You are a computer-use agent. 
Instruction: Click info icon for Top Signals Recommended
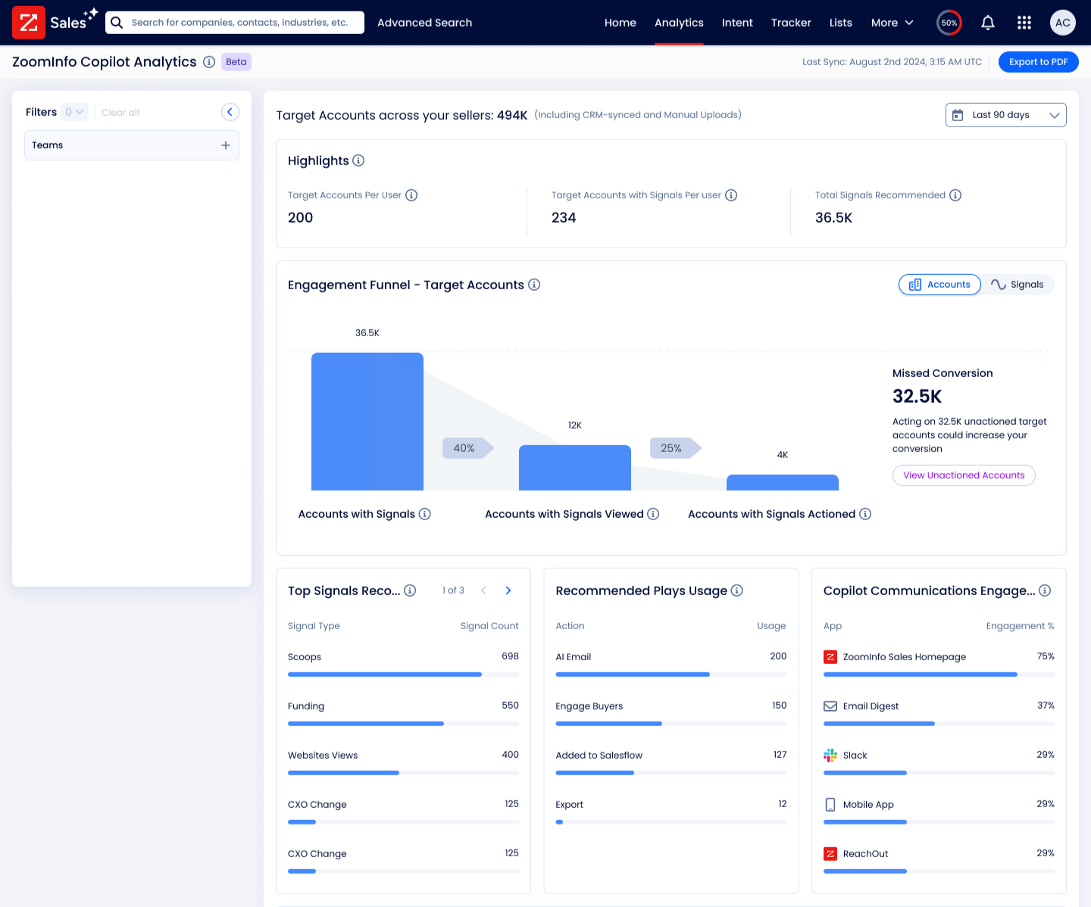click(410, 591)
